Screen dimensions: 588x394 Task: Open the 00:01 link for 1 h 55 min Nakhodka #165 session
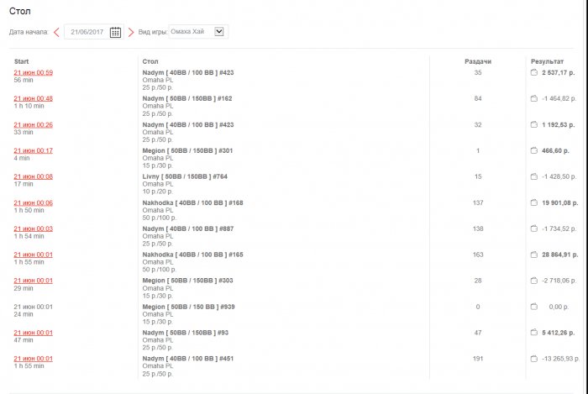click(x=34, y=255)
